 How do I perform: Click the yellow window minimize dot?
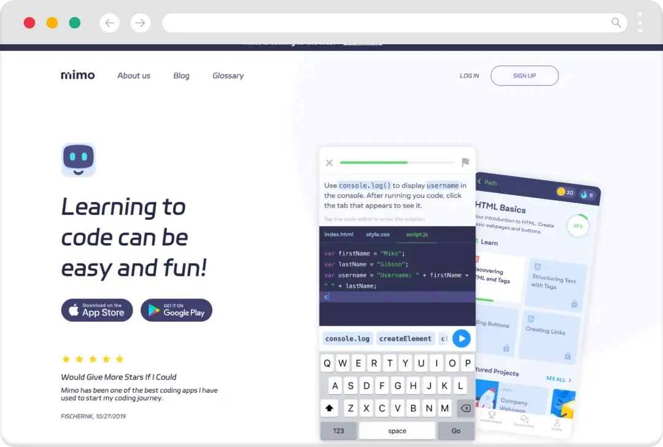52,23
